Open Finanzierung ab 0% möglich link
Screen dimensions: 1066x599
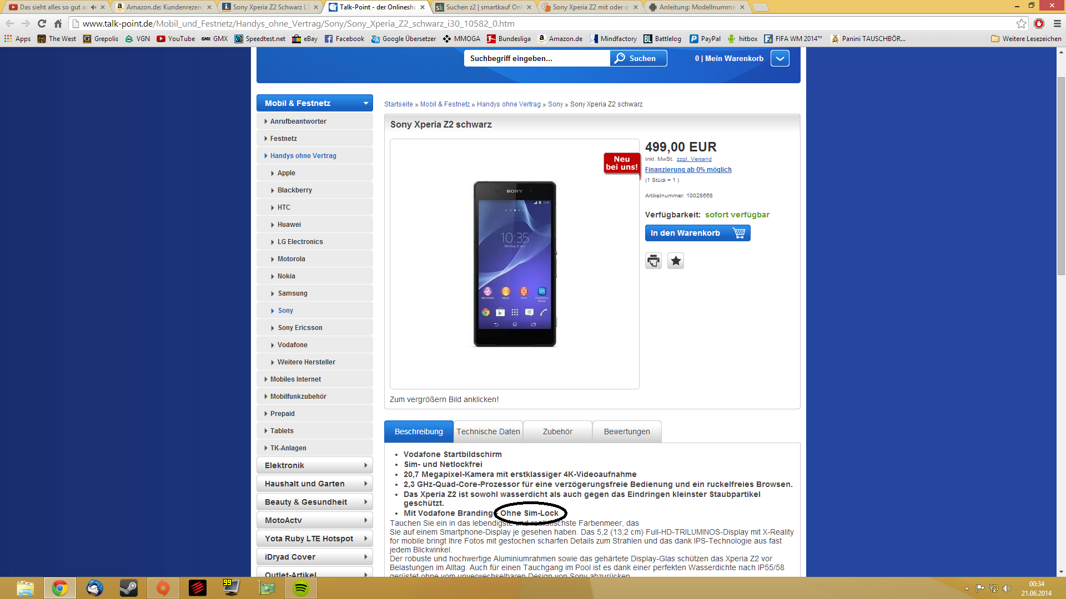pos(688,170)
